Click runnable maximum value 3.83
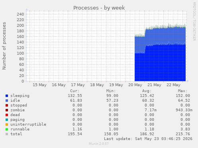Screen dimensions: 198x148 pos(185,129)
